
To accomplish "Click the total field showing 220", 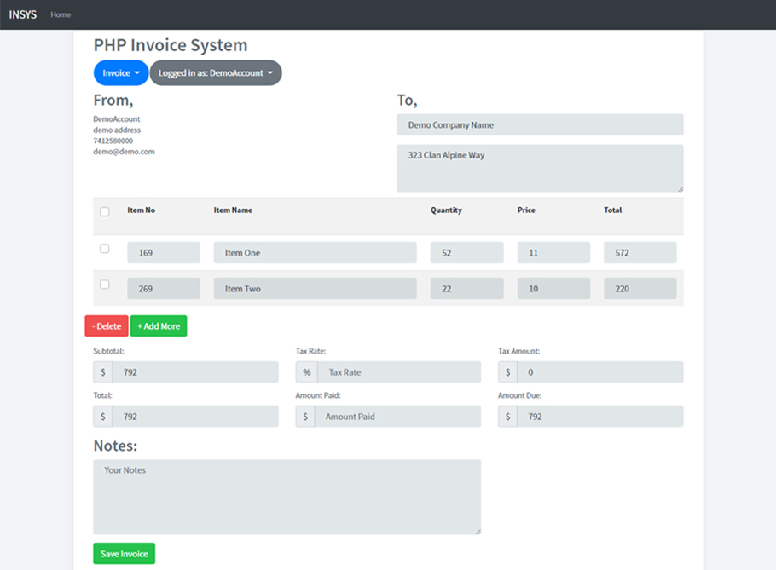I will [x=640, y=288].
